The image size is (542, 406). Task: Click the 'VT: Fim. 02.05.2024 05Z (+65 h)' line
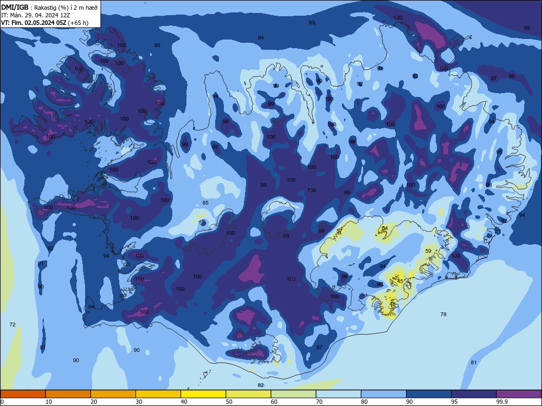click(x=44, y=23)
